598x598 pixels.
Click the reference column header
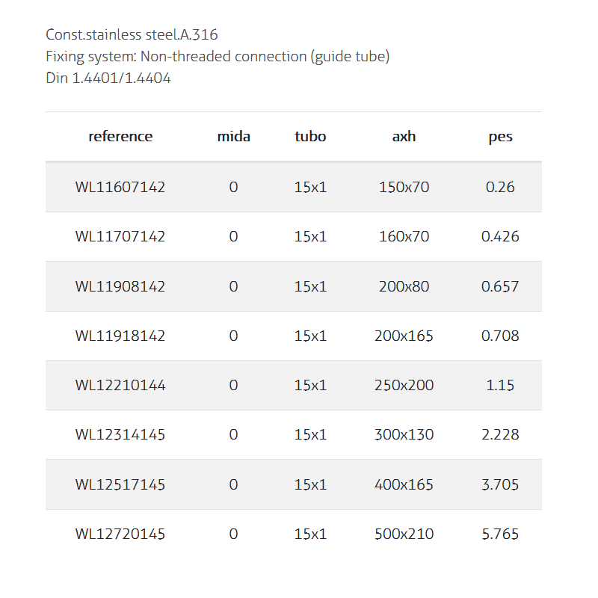[x=120, y=137]
